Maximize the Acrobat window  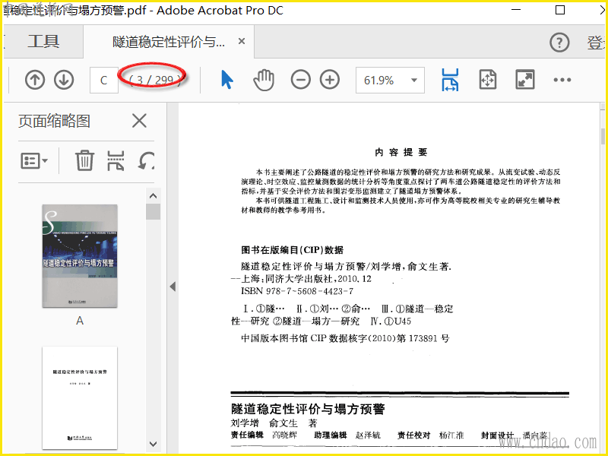point(560,10)
